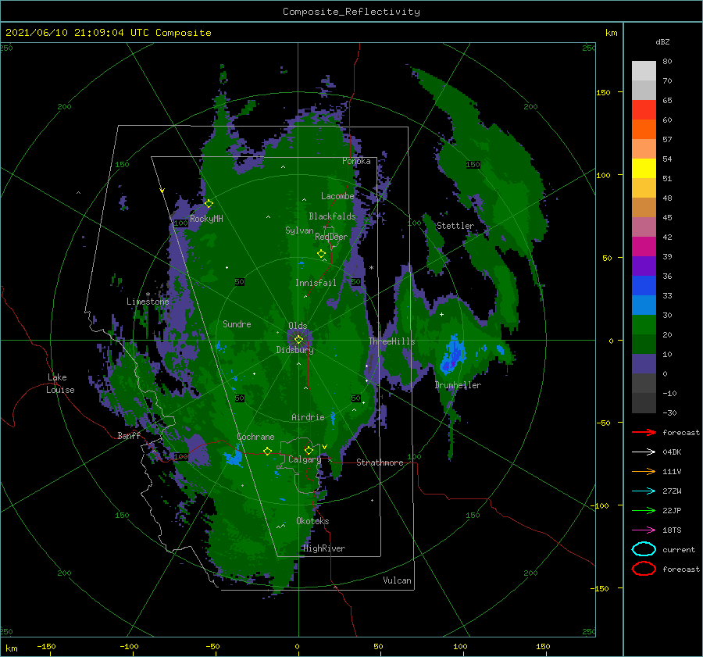Select the Blackfalds label
The width and height of the screenshot is (703, 657).
pos(332,216)
